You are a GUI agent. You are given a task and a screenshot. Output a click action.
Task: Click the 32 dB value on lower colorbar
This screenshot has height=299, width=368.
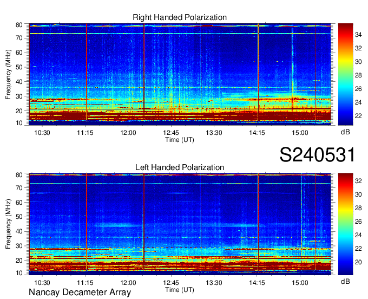click(358, 181)
